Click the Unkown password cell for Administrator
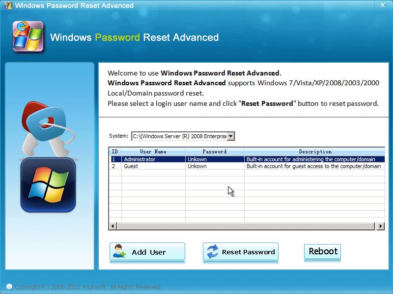Viewport: 393px width, 294px height. tap(215, 159)
